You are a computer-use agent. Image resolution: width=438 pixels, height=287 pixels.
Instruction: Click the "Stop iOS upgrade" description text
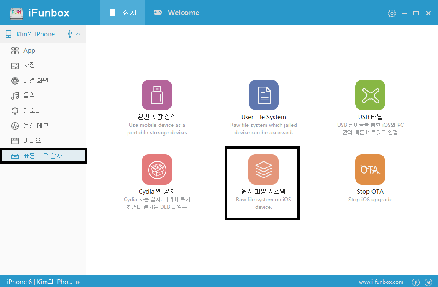pos(370,200)
